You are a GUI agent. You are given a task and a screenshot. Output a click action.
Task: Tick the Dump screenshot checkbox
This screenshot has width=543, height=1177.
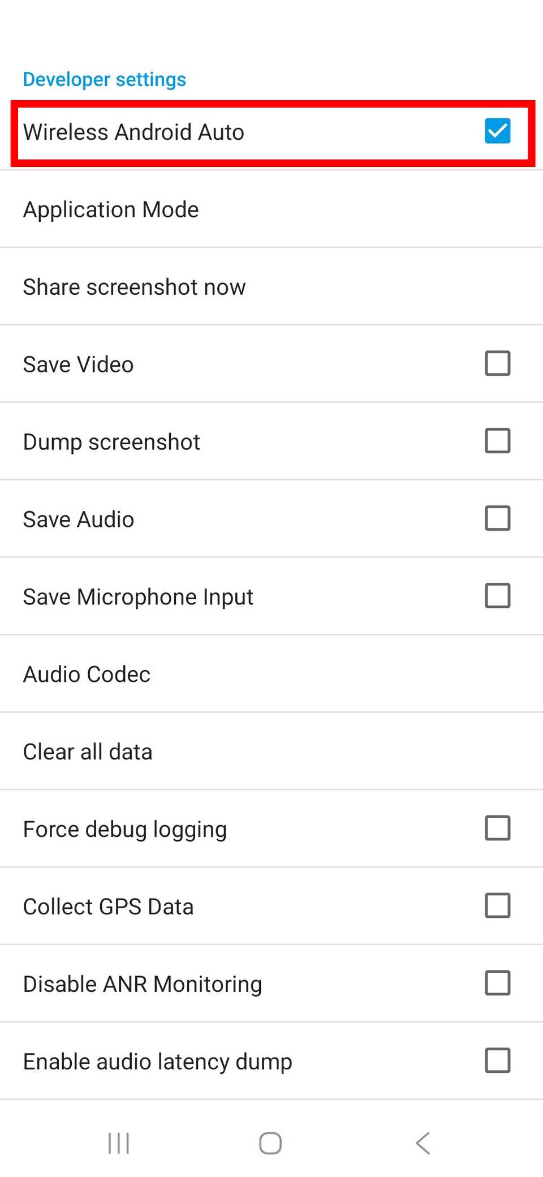[498, 441]
